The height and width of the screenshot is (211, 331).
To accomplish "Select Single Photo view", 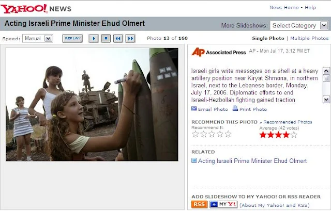I will (x=268, y=38).
